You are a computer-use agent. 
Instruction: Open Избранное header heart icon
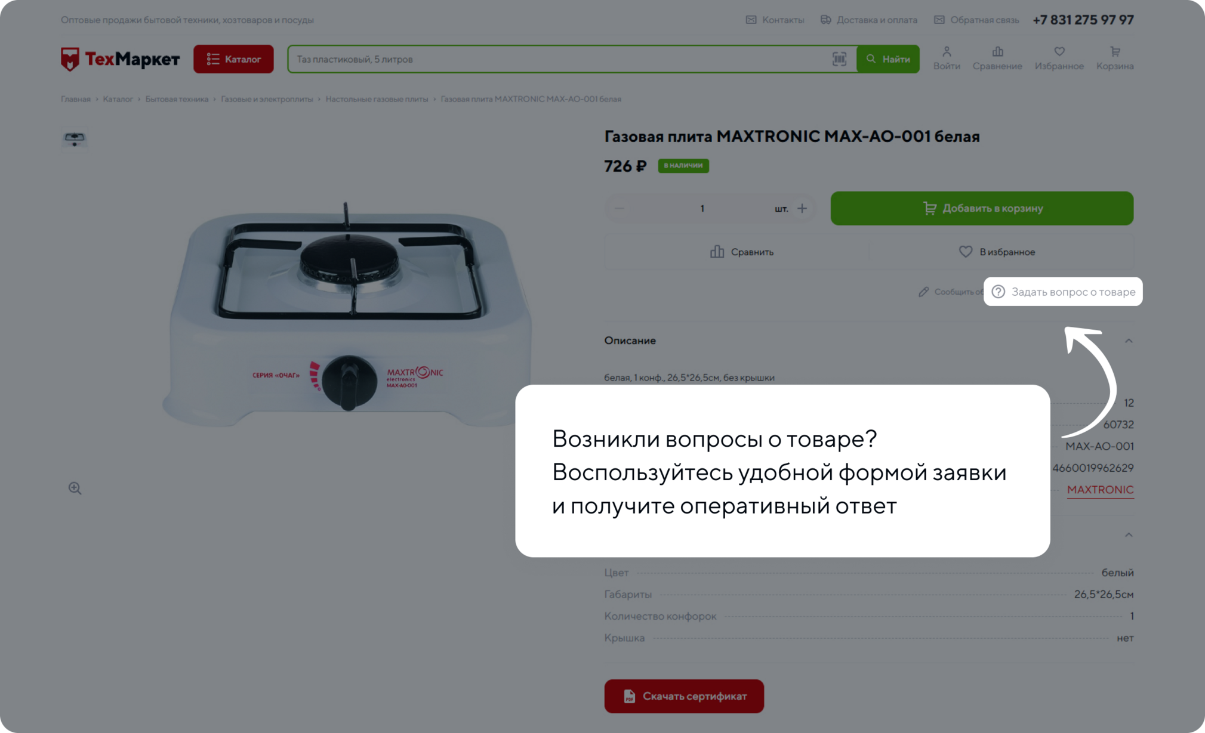pos(1059,58)
